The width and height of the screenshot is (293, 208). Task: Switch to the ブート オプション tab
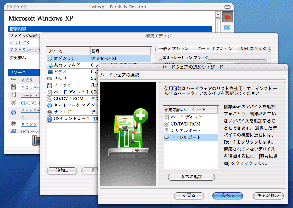[x=215, y=49]
